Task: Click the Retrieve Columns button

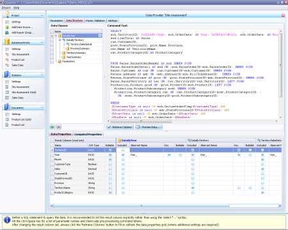Action: (120, 127)
